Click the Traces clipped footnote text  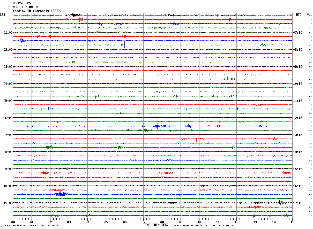(203, 225)
